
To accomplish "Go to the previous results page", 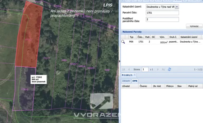I will click(129, 69).
